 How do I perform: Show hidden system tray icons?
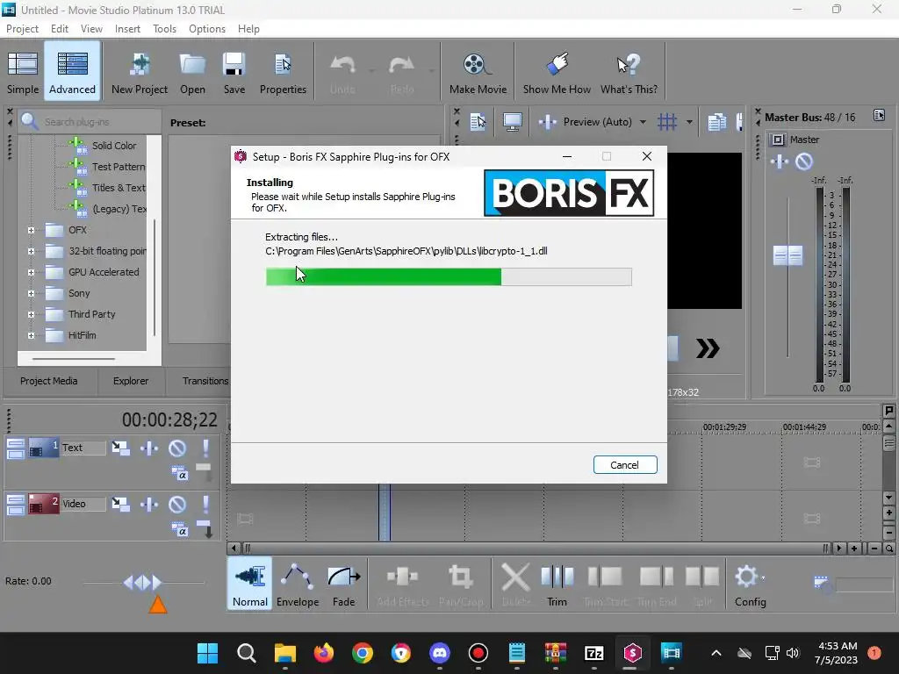tap(716, 653)
